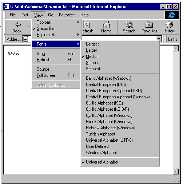
Task: Open the Address bar dropdown arrow
Action: [x=159, y=39]
